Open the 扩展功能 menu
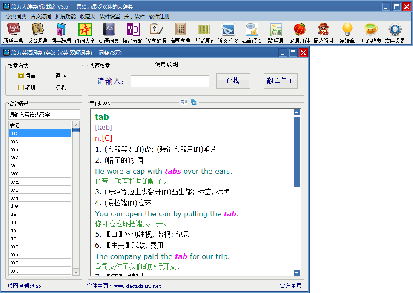This screenshot has width=413, height=293. [x=66, y=17]
